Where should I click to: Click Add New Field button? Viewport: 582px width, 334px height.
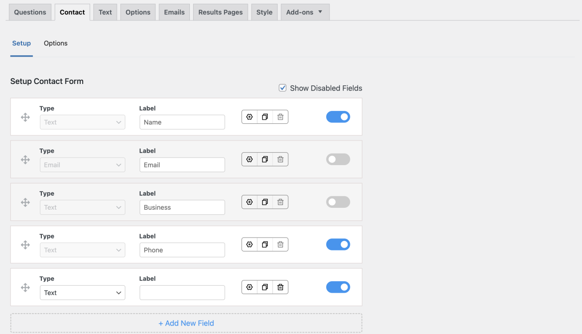point(186,323)
